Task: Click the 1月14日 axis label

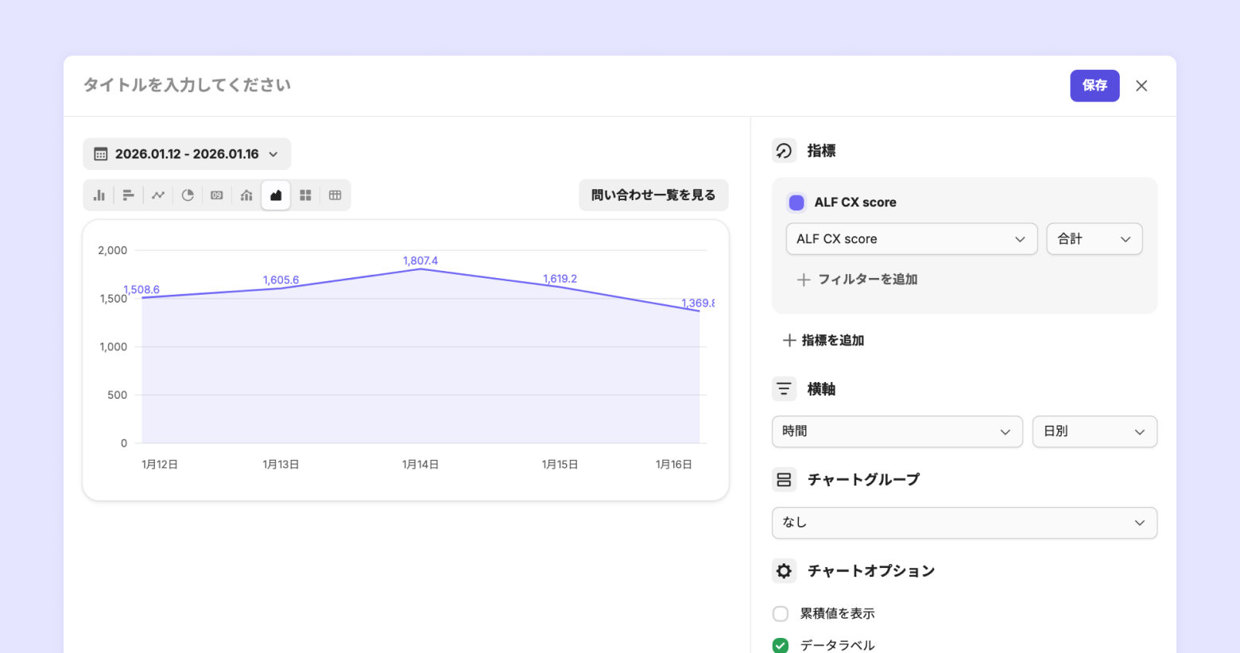Action: tap(420, 464)
